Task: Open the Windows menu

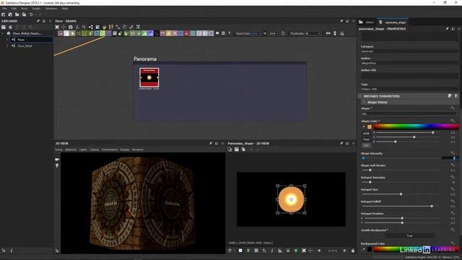Action: pyautogui.click(x=51, y=9)
